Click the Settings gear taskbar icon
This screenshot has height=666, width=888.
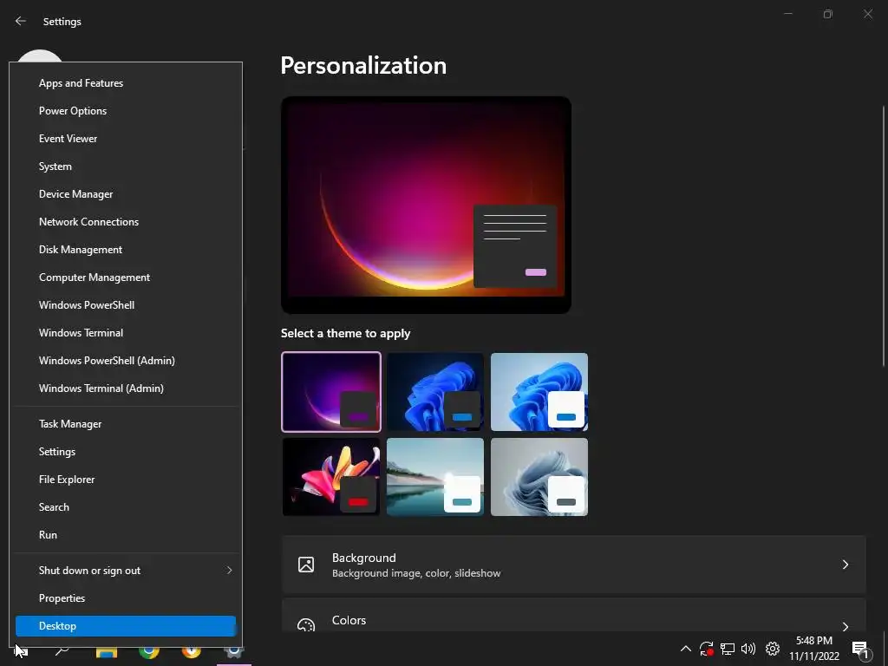click(x=233, y=651)
